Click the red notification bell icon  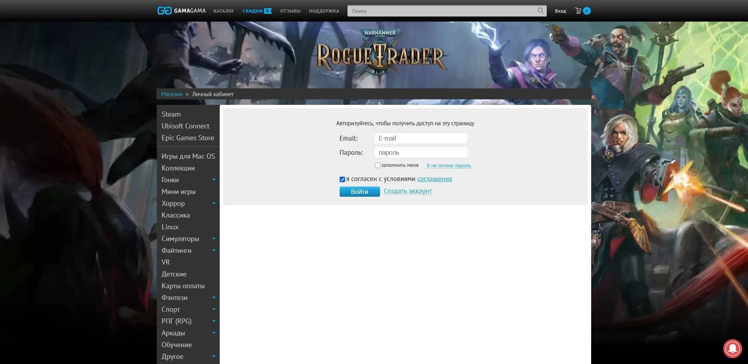[732, 348]
